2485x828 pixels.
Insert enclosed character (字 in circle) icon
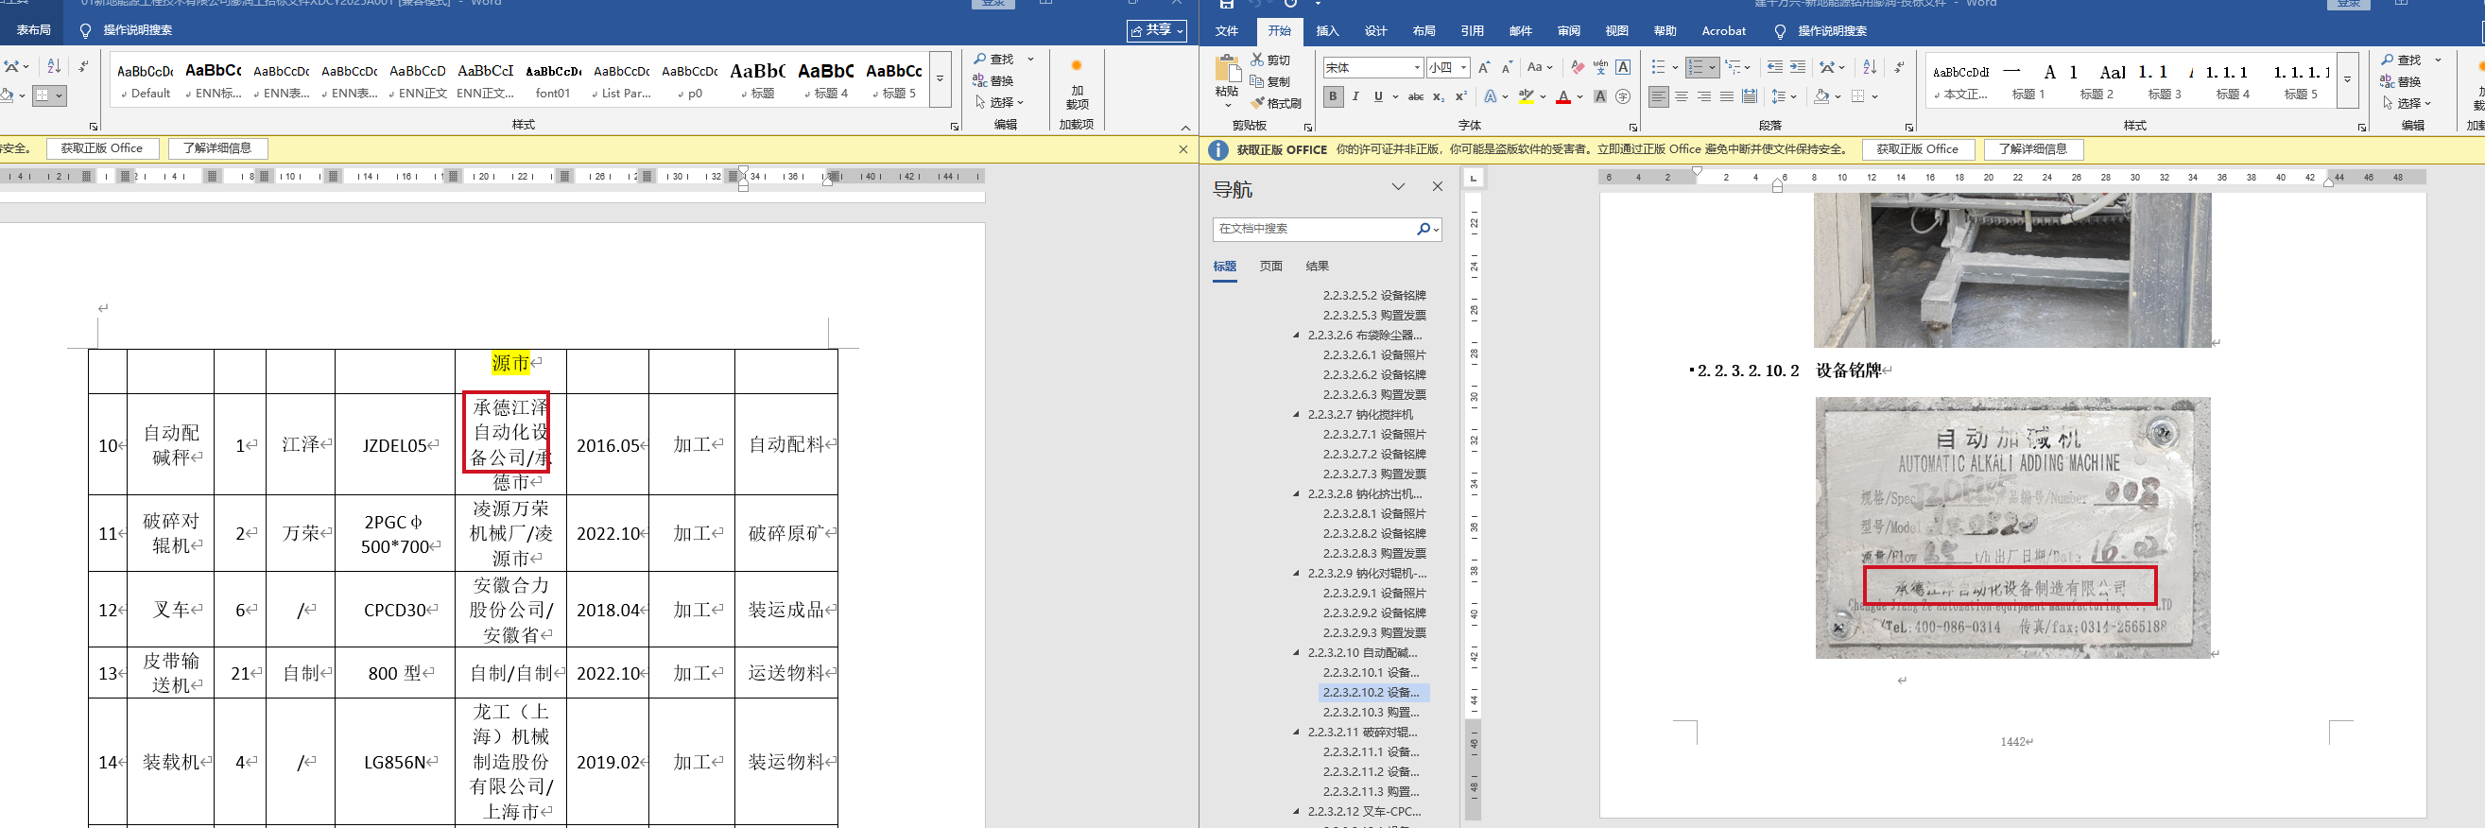click(x=1624, y=96)
